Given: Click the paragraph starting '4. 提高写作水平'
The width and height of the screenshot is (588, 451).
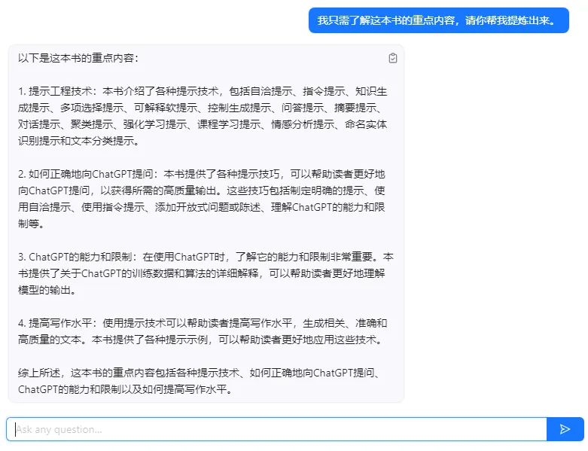Looking at the screenshot, I should tap(203, 331).
